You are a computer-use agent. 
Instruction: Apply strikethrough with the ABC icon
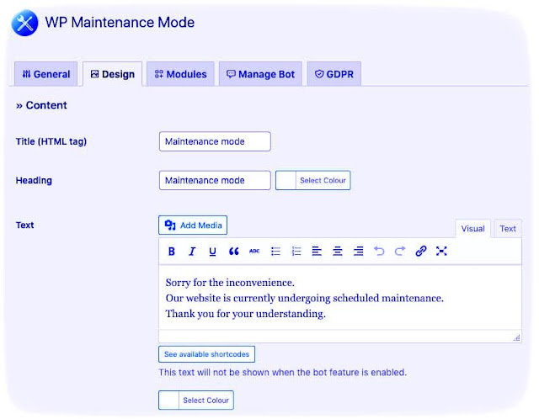pos(254,252)
